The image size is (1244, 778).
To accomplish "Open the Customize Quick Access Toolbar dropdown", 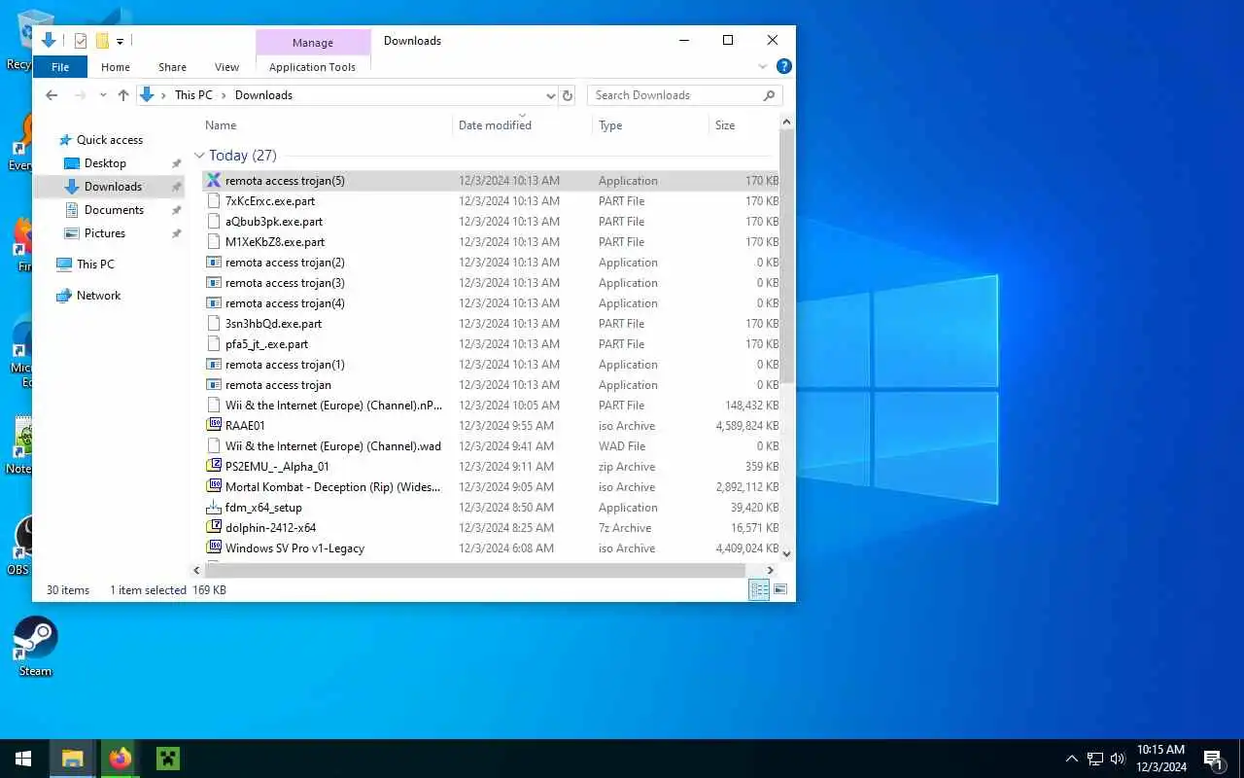I will pos(120,41).
